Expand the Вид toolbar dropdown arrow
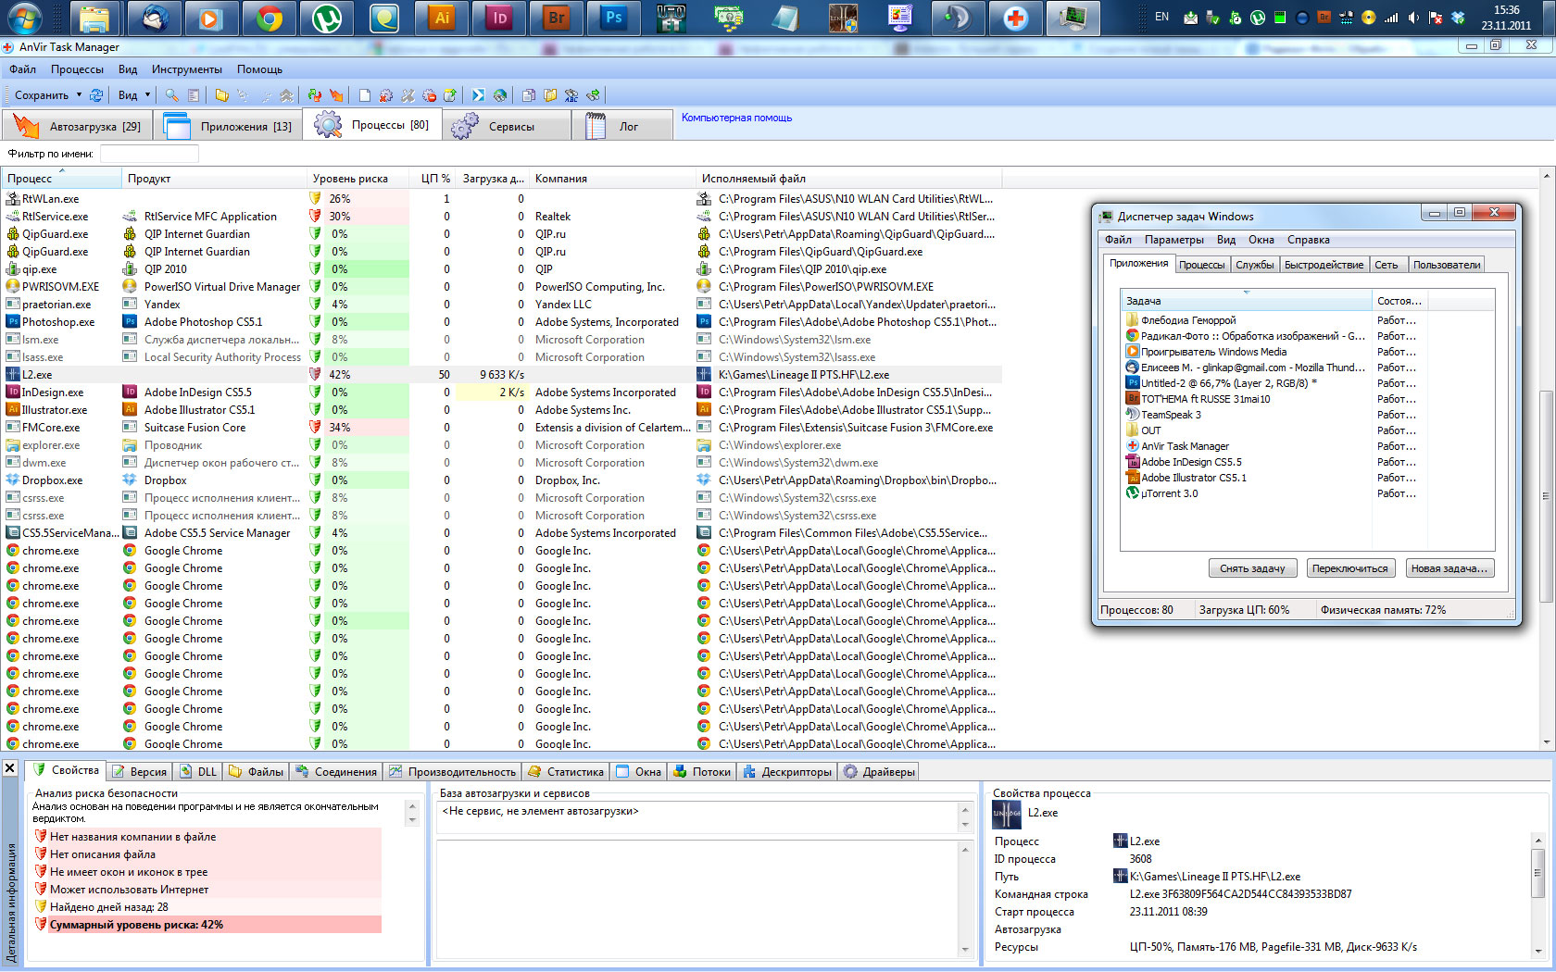The height and width of the screenshot is (972, 1556). tap(147, 95)
